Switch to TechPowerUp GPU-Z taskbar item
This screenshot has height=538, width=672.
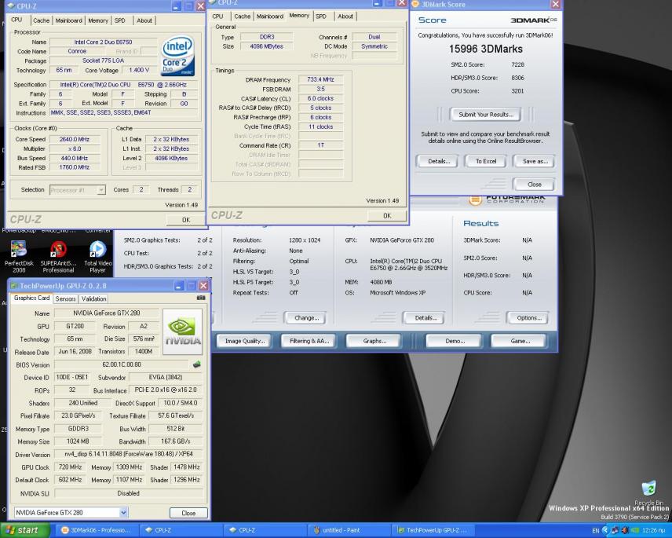point(433,530)
